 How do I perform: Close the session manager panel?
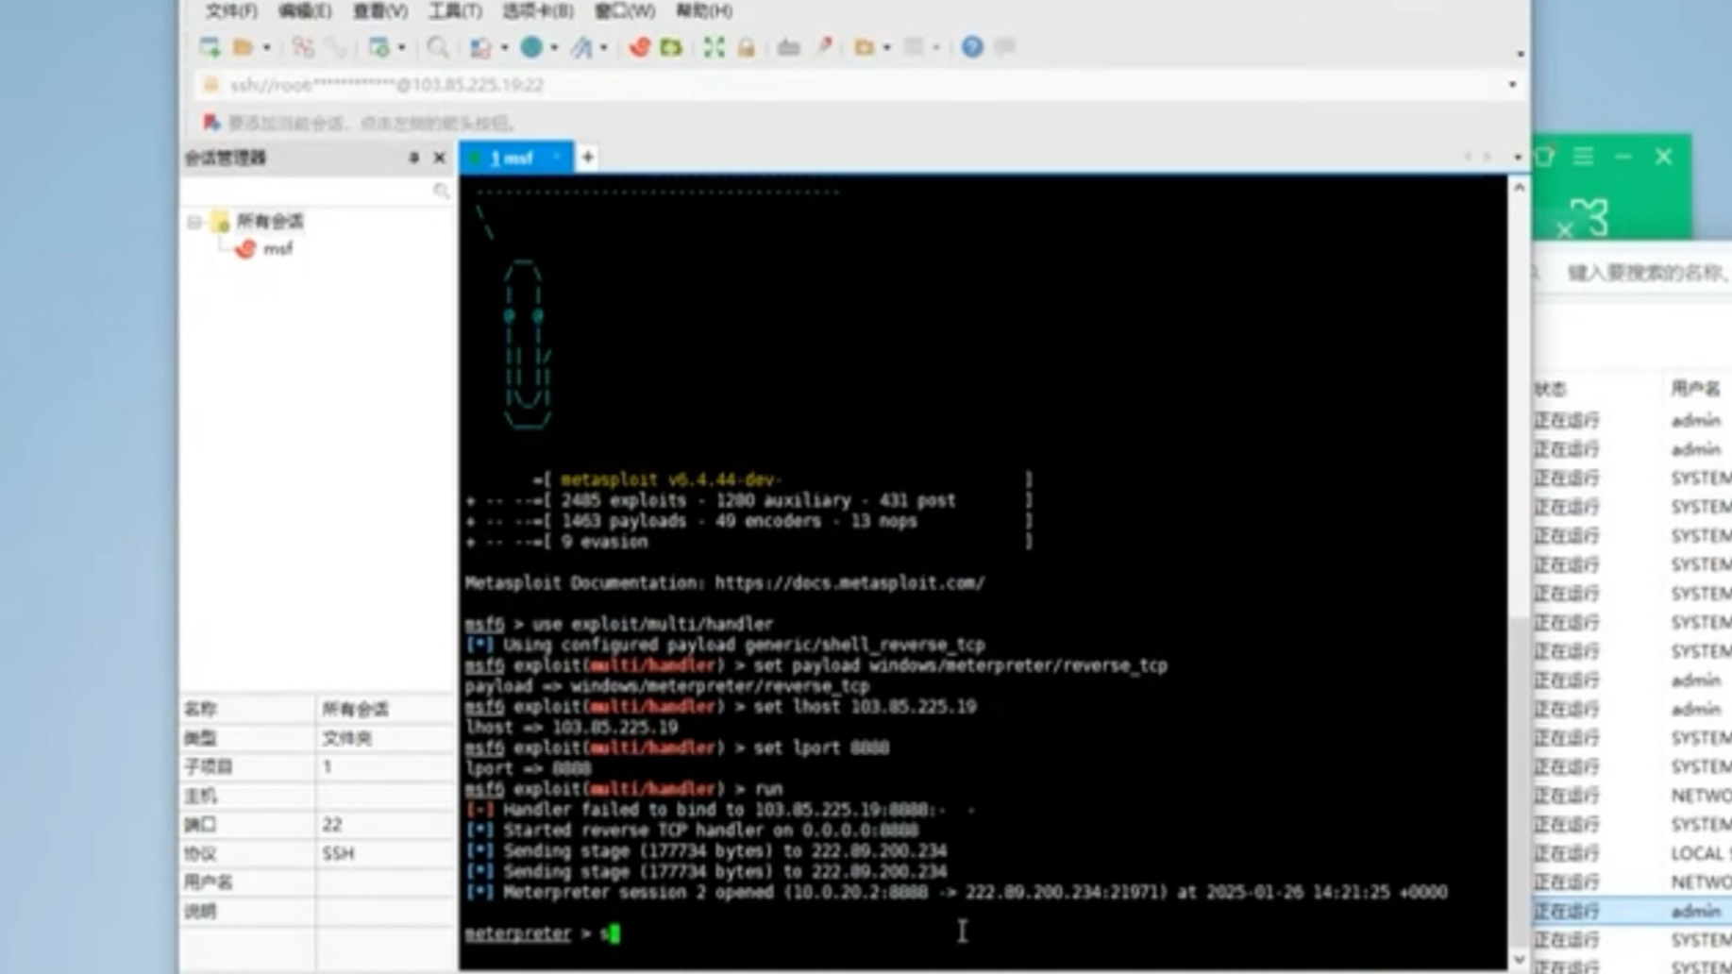[439, 158]
